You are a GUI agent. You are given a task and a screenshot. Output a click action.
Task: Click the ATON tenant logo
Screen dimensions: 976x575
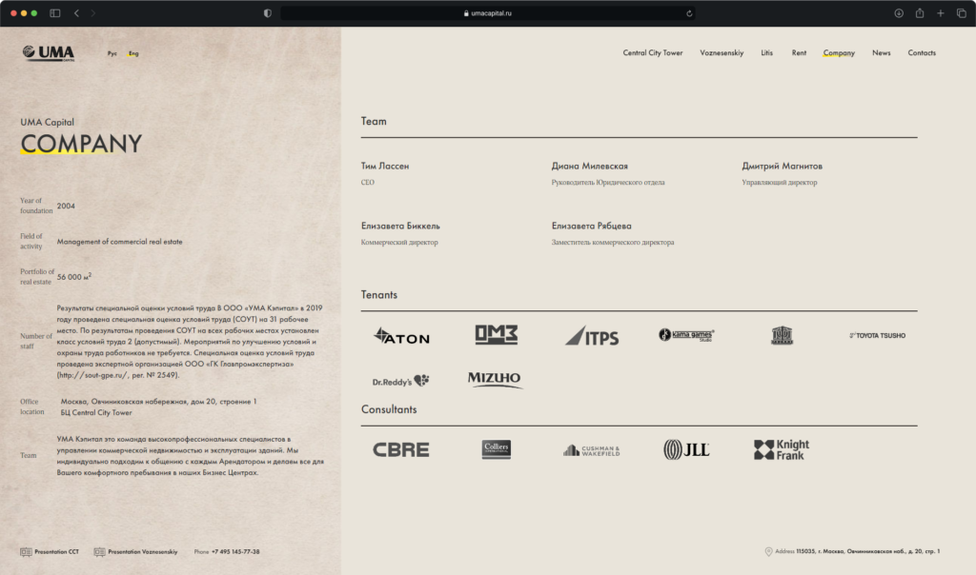pos(401,336)
